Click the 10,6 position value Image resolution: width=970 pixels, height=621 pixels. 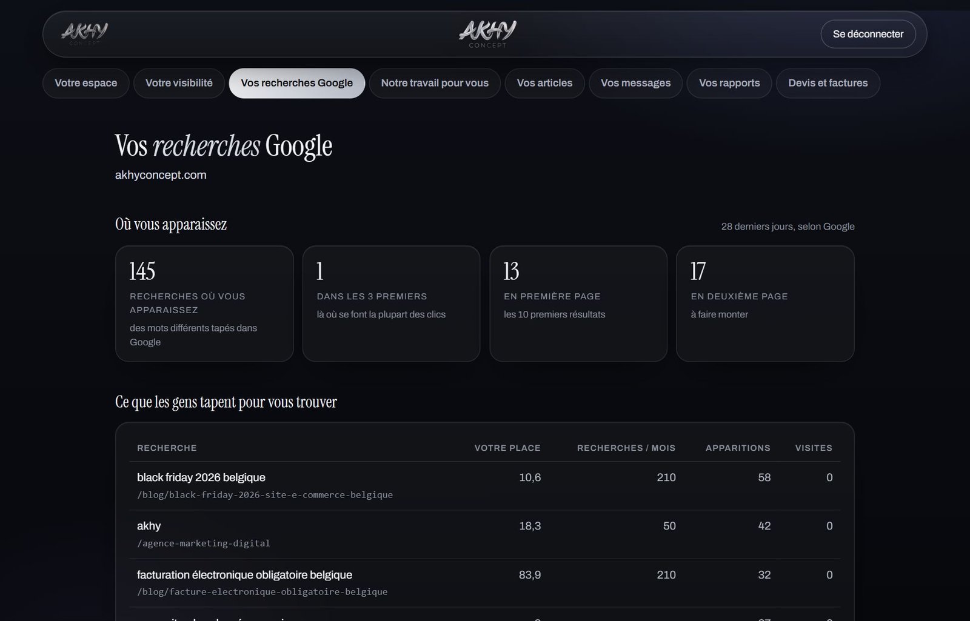pyautogui.click(x=530, y=477)
